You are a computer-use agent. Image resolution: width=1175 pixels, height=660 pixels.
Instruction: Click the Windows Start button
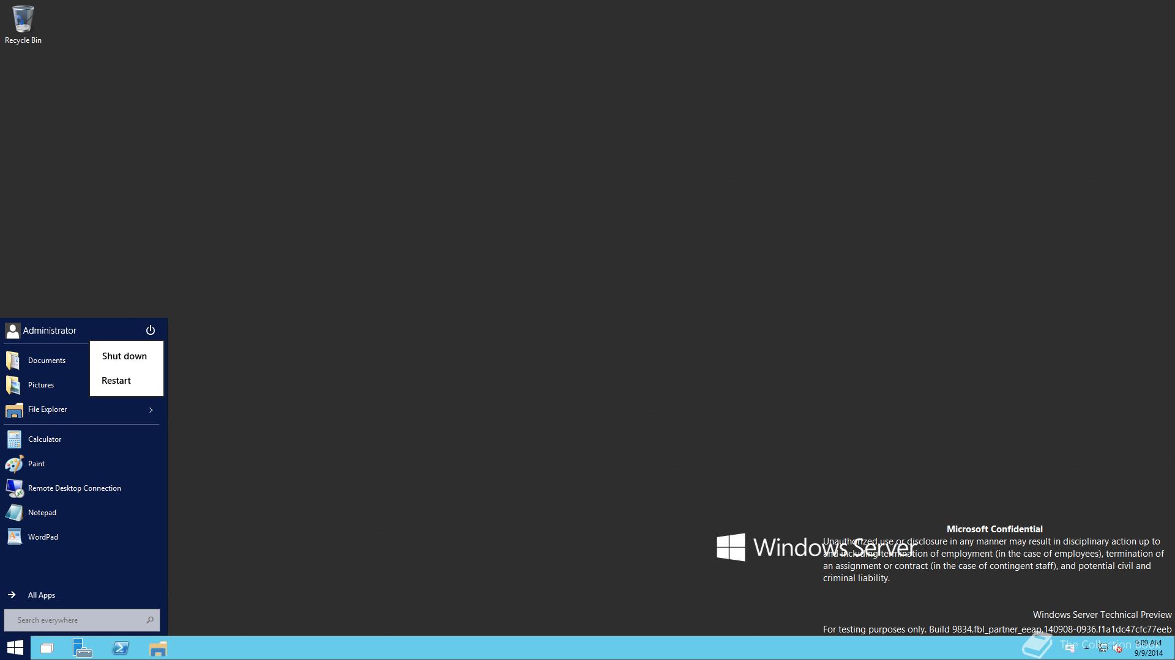(15, 648)
